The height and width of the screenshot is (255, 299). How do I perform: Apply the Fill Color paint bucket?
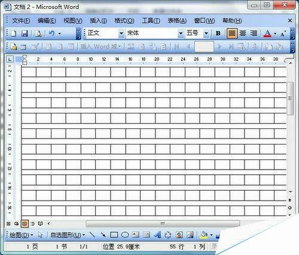[x=204, y=235]
